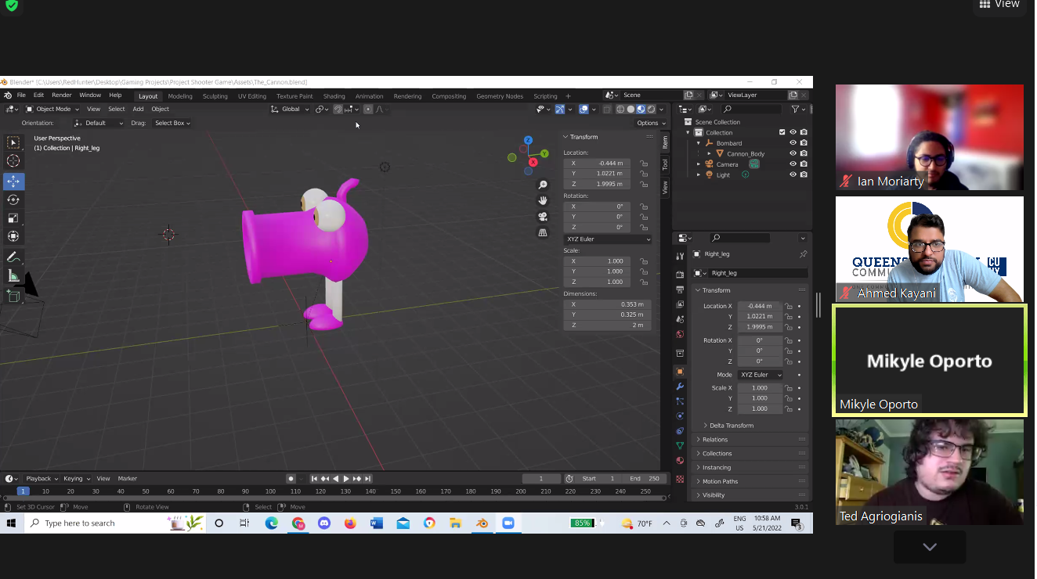The height and width of the screenshot is (579, 1037).
Task: Switch to rendered shading mode
Action: [x=651, y=110]
